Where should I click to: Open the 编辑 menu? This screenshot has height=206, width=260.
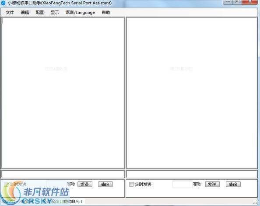pos(25,12)
